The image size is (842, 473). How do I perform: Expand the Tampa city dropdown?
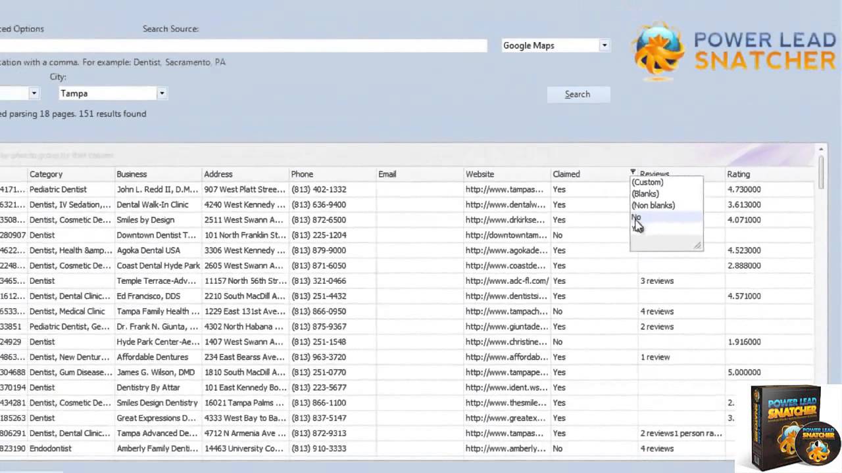161,93
